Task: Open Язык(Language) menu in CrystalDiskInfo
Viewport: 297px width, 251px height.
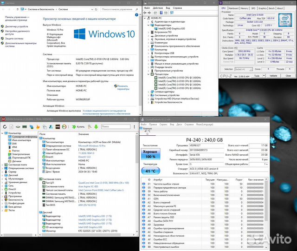Action: (205, 125)
